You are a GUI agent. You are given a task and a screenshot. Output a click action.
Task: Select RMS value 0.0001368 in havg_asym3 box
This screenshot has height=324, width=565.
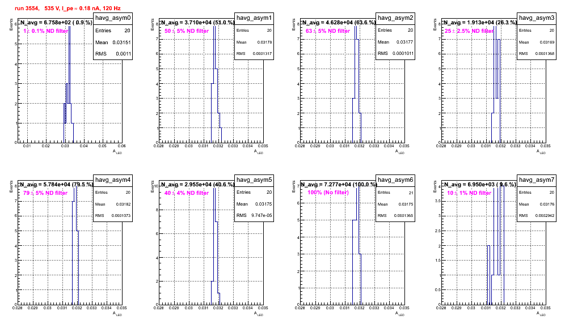(x=545, y=54)
